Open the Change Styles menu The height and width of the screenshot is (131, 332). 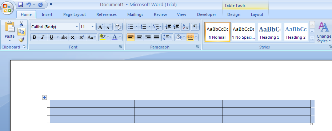tap(324, 32)
